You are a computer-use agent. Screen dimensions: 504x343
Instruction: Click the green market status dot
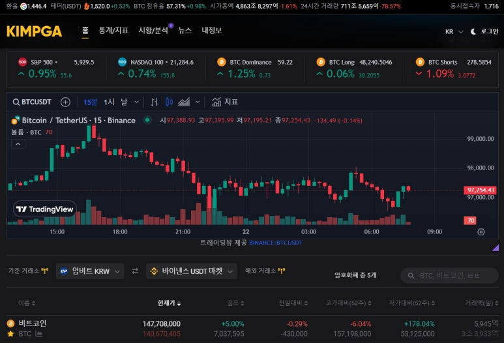147,120
